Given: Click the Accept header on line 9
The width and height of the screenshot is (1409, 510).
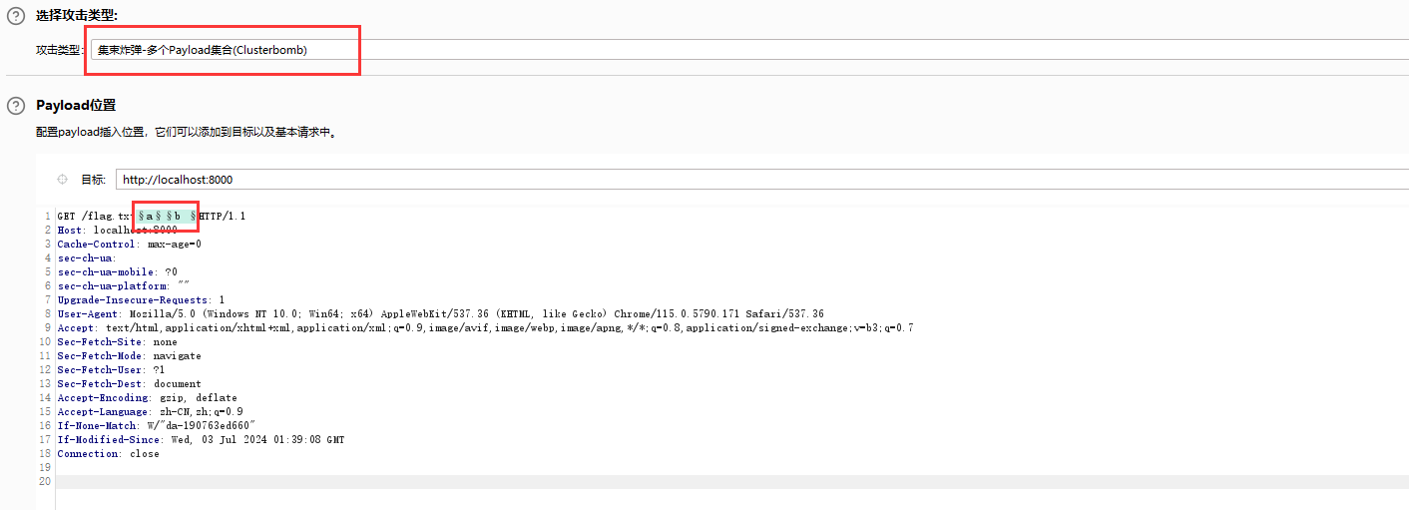Looking at the screenshot, I should point(485,327).
